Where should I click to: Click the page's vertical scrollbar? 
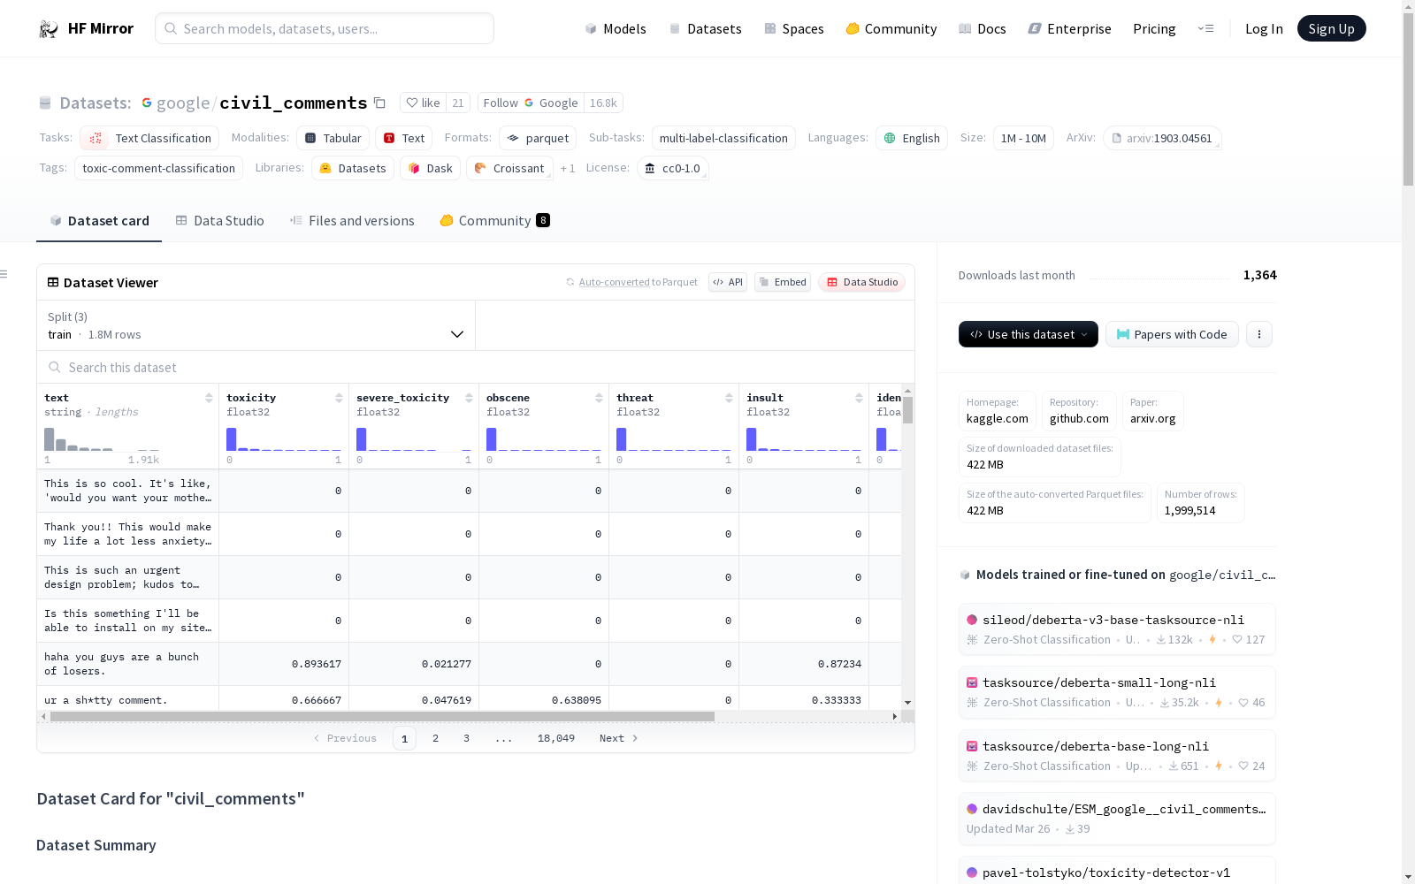pos(1408,97)
